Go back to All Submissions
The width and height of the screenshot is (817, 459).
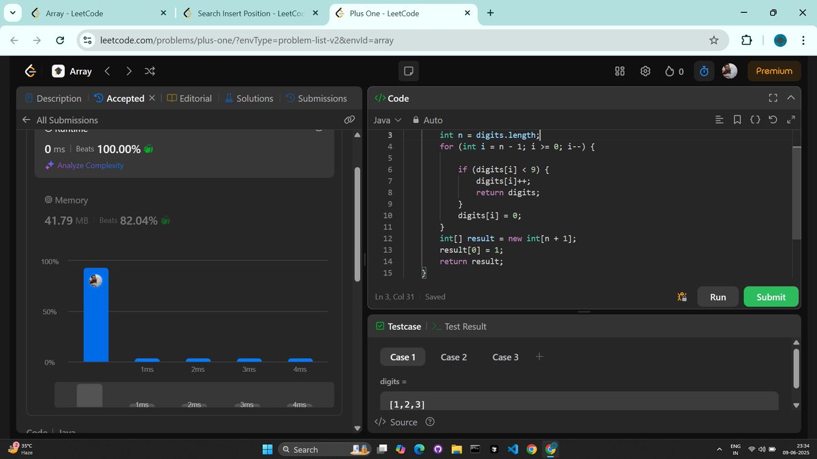coord(60,120)
